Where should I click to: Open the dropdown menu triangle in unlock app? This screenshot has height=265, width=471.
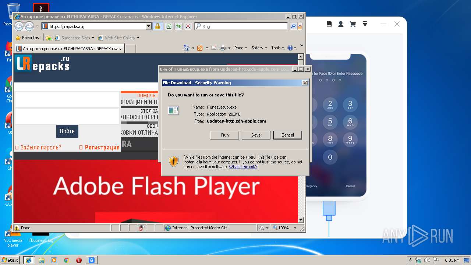(365, 24)
